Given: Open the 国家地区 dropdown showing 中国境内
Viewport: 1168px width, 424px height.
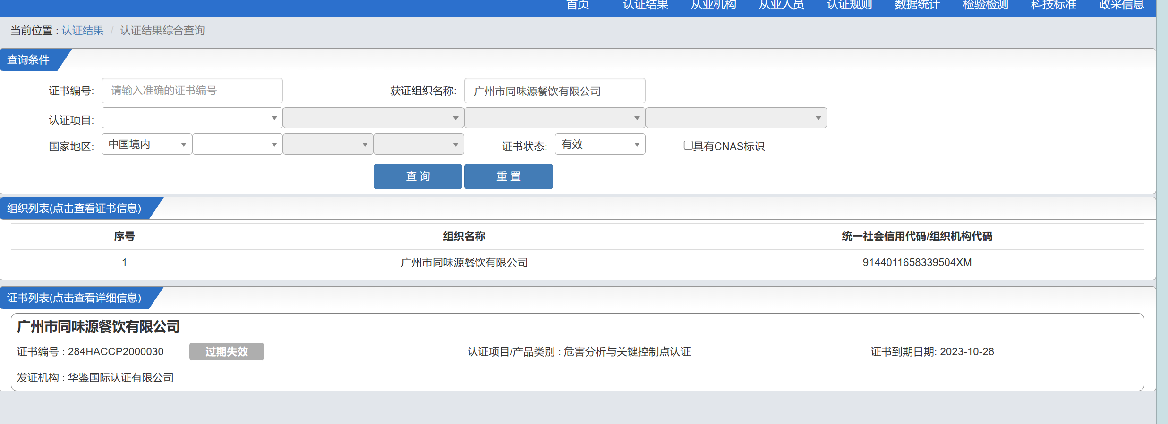Looking at the screenshot, I should pos(146,144).
